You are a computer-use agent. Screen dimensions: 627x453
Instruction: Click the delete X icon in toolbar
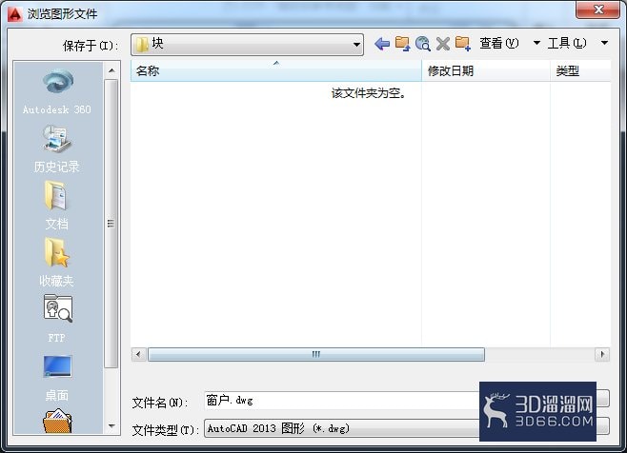pos(443,43)
